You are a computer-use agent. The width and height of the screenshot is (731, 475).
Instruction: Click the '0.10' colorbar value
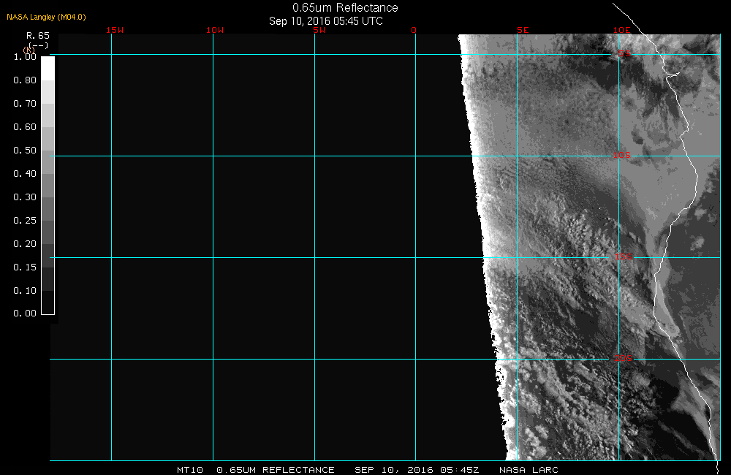[25, 290]
